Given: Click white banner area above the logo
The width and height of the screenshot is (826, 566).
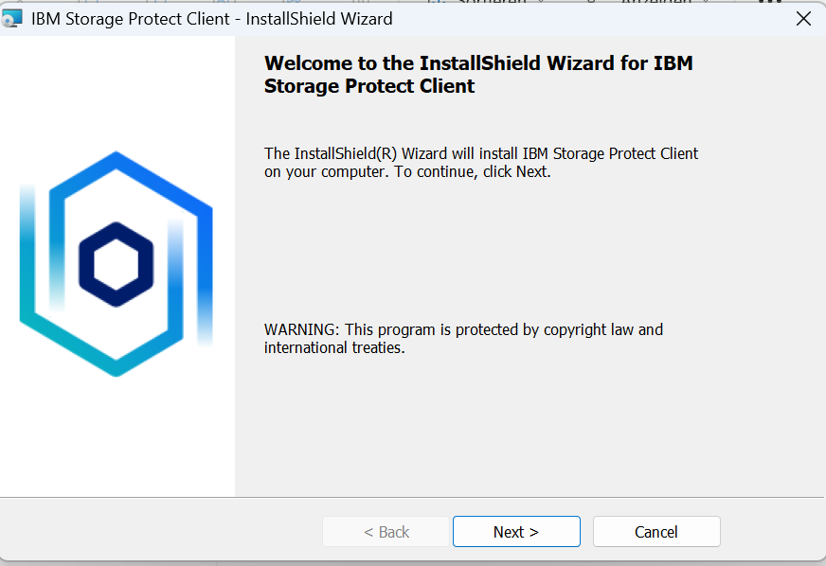Looking at the screenshot, I should tap(117, 85).
